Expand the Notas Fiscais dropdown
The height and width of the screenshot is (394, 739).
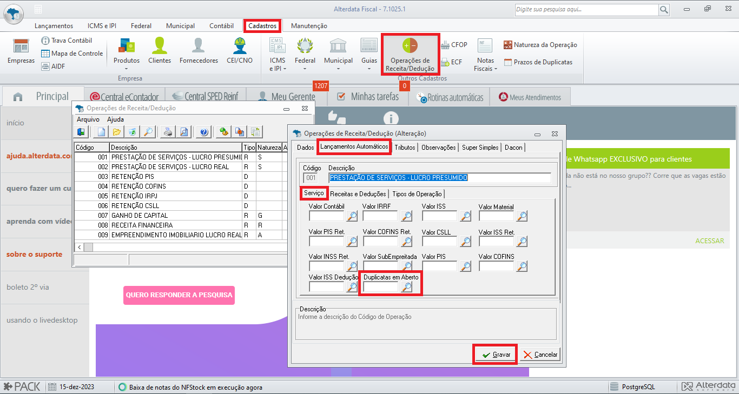496,69
